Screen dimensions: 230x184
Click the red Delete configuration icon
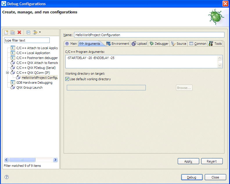pos(19,33)
